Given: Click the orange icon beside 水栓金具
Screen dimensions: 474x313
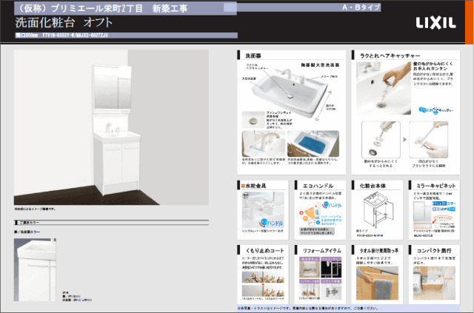Looking at the screenshot, I should (243, 186).
